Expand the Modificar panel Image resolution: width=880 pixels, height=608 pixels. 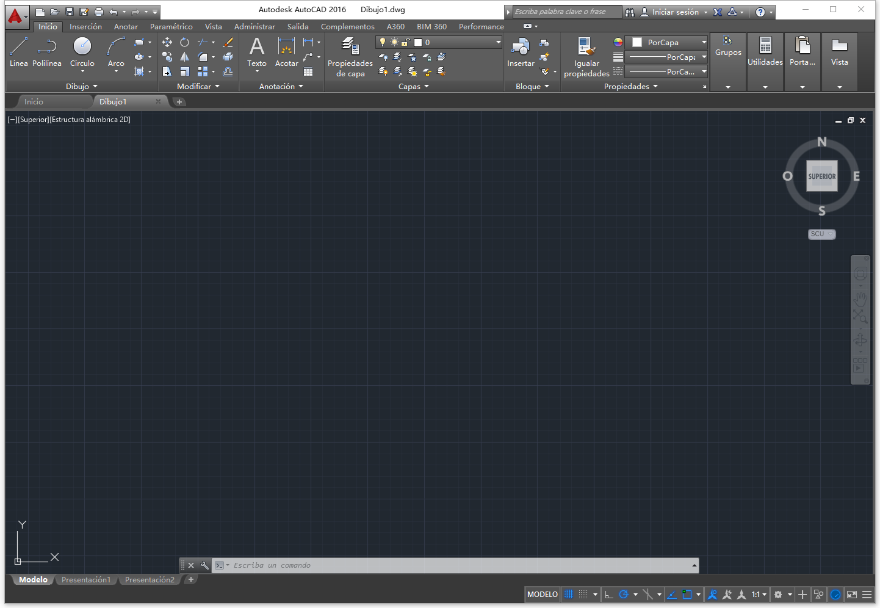tap(198, 86)
